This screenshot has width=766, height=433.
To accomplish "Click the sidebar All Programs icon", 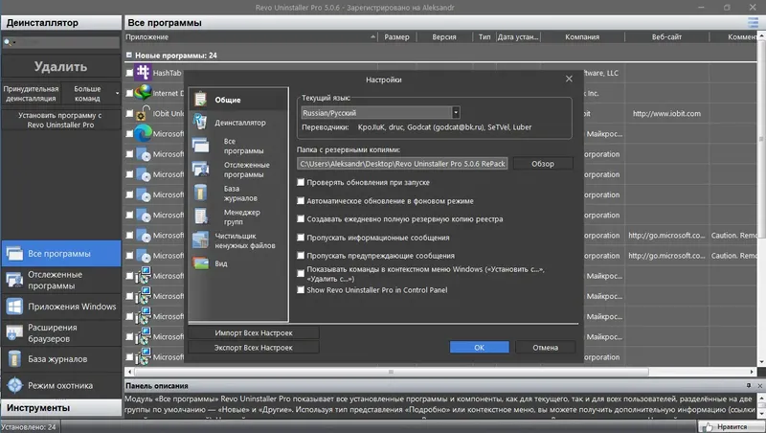I will tap(14, 253).
